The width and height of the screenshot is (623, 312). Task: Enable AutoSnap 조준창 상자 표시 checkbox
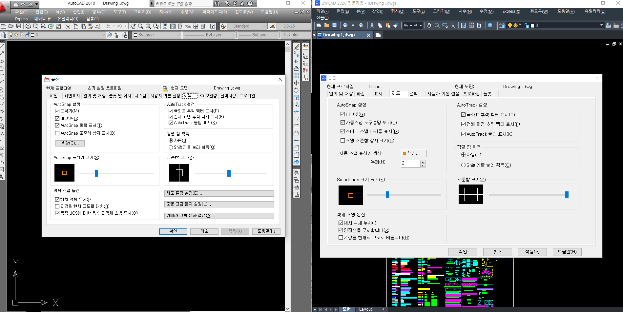point(57,133)
